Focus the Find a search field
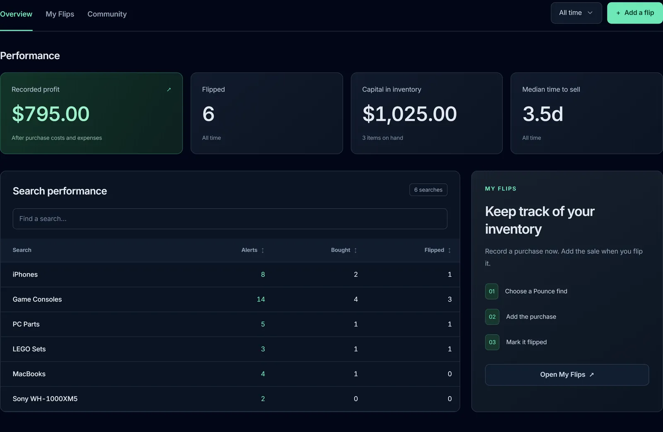 point(230,219)
